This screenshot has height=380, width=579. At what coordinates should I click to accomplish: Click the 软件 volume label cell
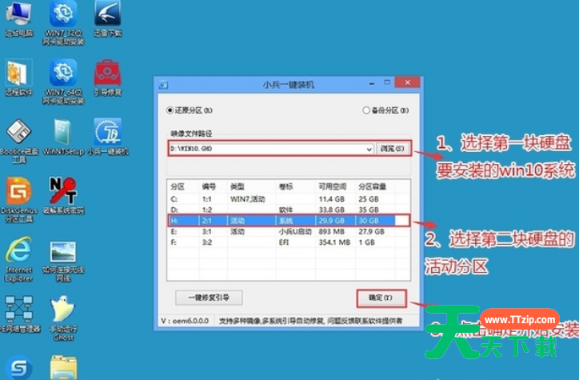pyautogui.click(x=286, y=210)
